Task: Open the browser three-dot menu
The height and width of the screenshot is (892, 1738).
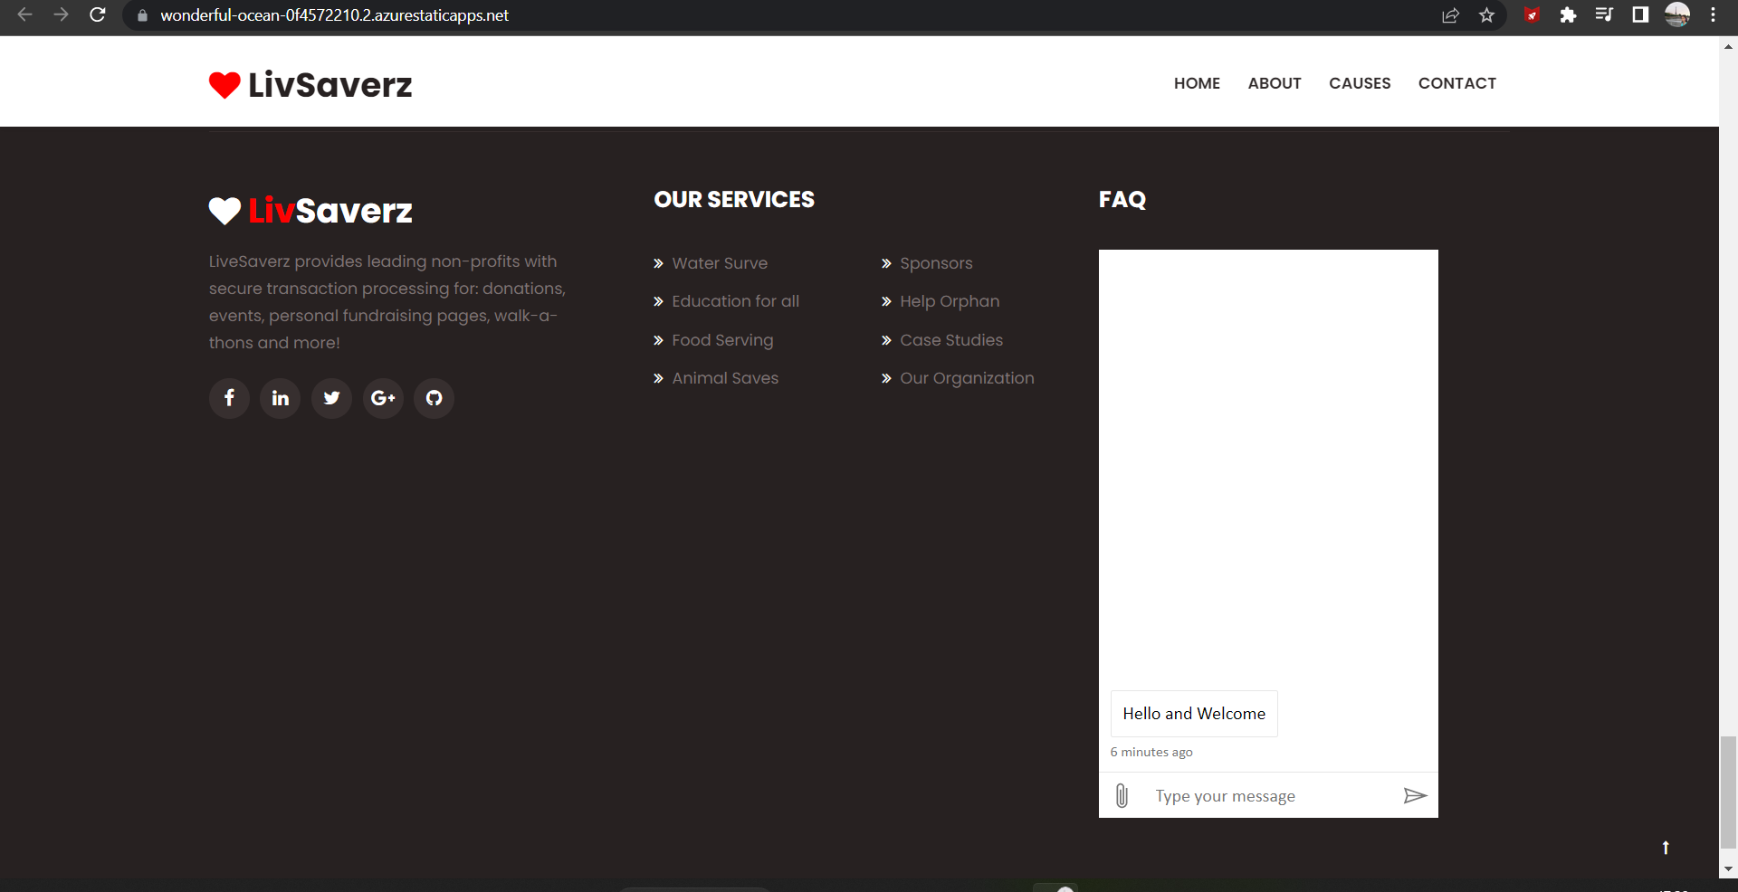Action: click(x=1713, y=14)
